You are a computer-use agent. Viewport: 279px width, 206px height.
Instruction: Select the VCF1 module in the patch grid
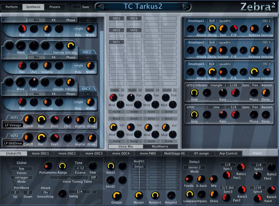(116, 42)
